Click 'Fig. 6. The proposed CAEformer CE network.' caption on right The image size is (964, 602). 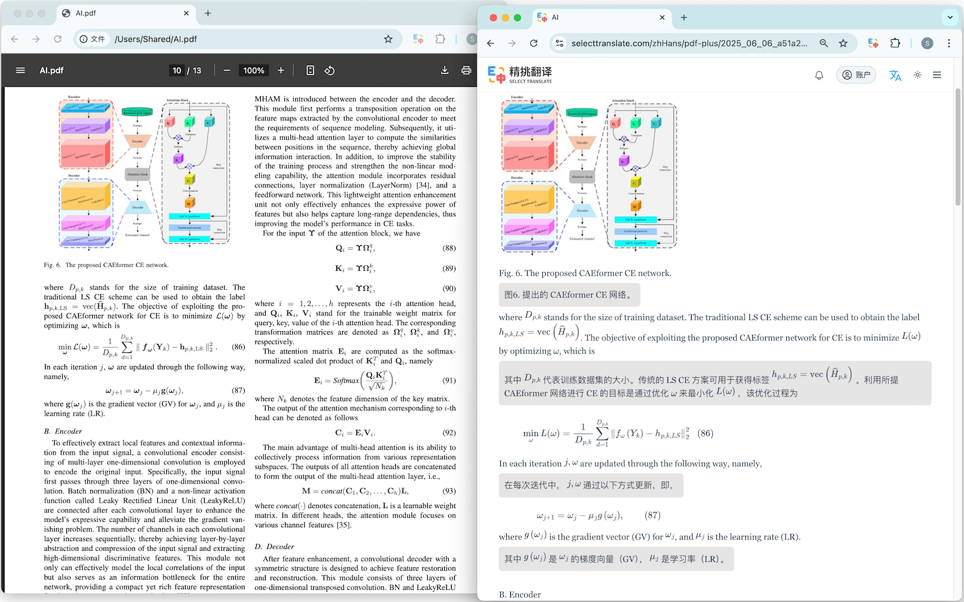[x=585, y=273]
